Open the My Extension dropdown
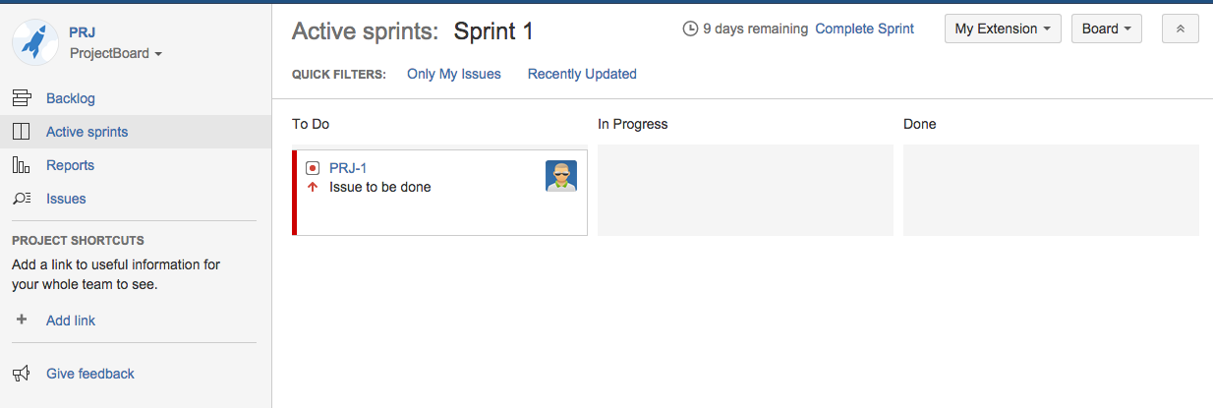 (x=1003, y=29)
